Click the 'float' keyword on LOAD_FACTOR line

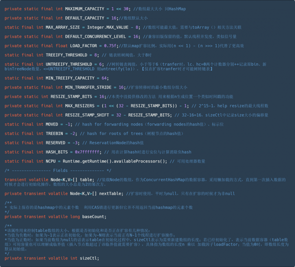62,46
